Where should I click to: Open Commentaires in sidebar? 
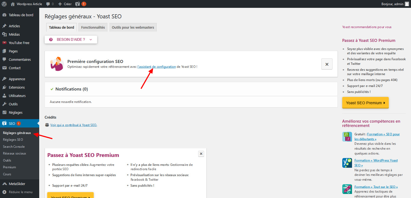19,59
